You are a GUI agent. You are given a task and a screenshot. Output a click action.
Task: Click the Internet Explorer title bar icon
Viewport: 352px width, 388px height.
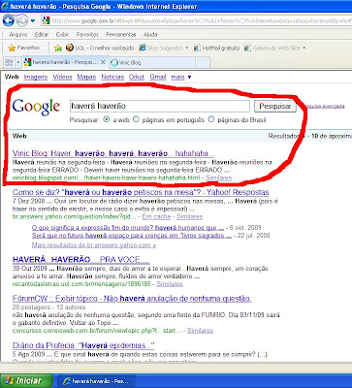tap(5, 6)
